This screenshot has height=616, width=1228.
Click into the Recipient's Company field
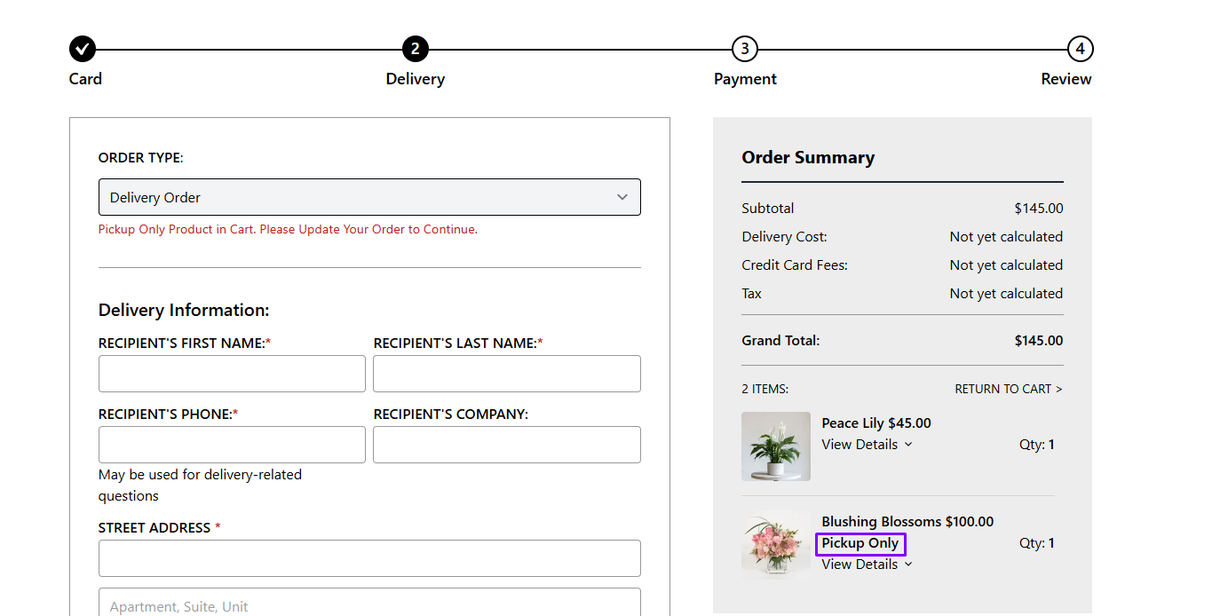(506, 445)
